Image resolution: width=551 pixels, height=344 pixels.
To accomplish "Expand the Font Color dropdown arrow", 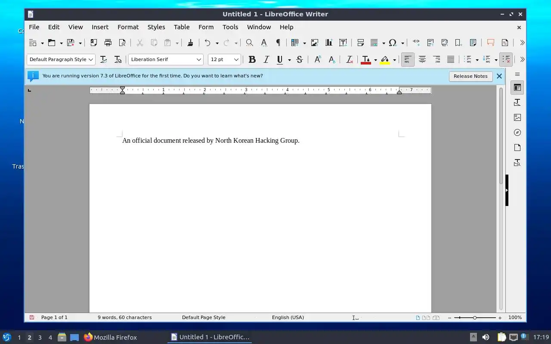I will (x=375, y=60).
